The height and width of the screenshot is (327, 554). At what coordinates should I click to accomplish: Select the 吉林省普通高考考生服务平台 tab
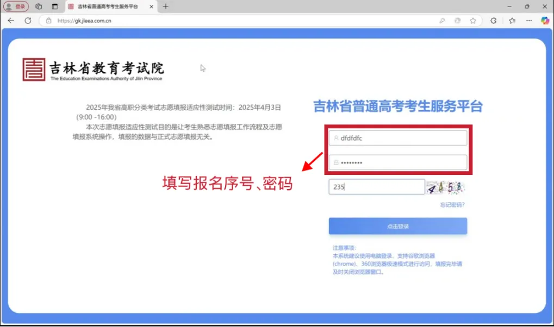click(x=107, y=7)
